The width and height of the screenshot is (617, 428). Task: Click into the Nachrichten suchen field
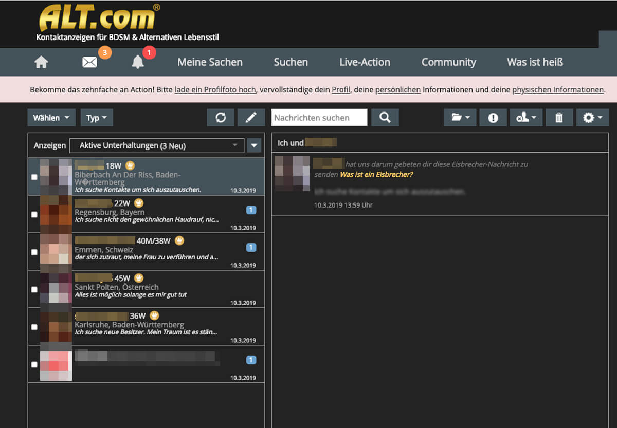(x=319, y=118)
